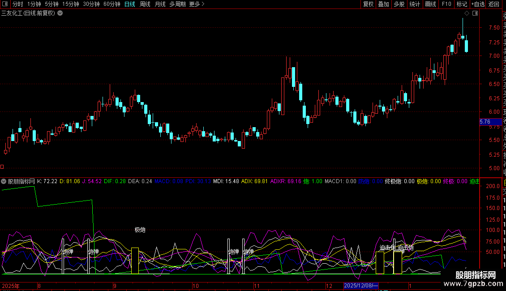Screen dimensions: 506x291
Task: Open the 画线 drawing tools
Action: 430,4
